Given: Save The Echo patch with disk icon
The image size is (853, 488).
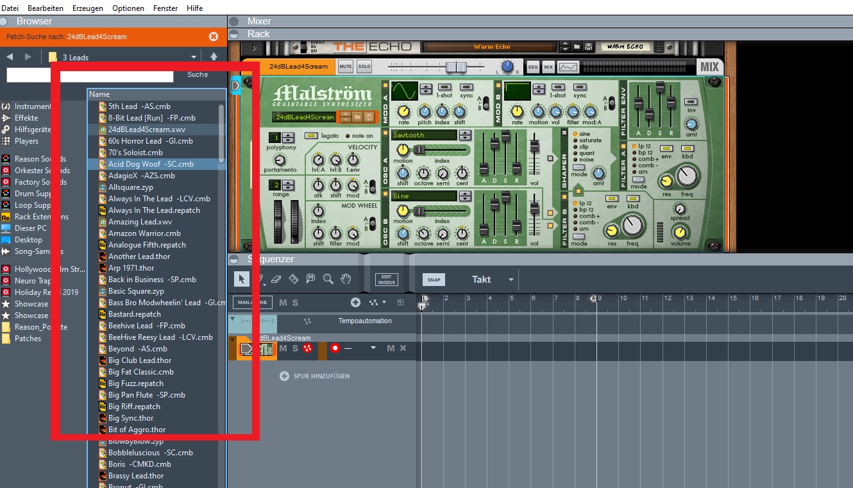Looking at the screenshot, I should click(588, 47).
